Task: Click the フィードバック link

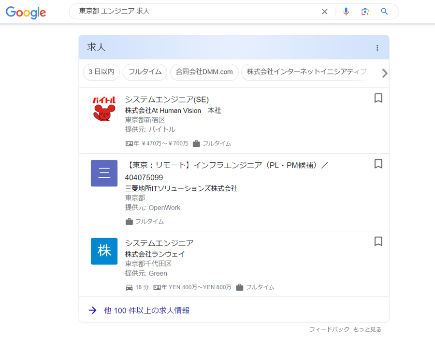Action: 329,329
